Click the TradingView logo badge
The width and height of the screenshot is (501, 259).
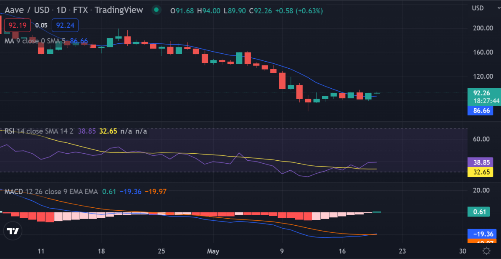tap(13, 232)
